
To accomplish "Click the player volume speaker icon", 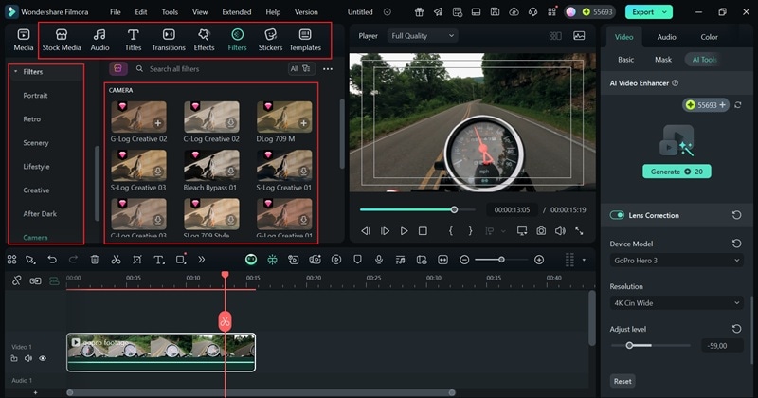I will tap(560, 231).
